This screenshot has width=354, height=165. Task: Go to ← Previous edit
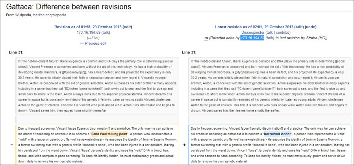point(93,44)
